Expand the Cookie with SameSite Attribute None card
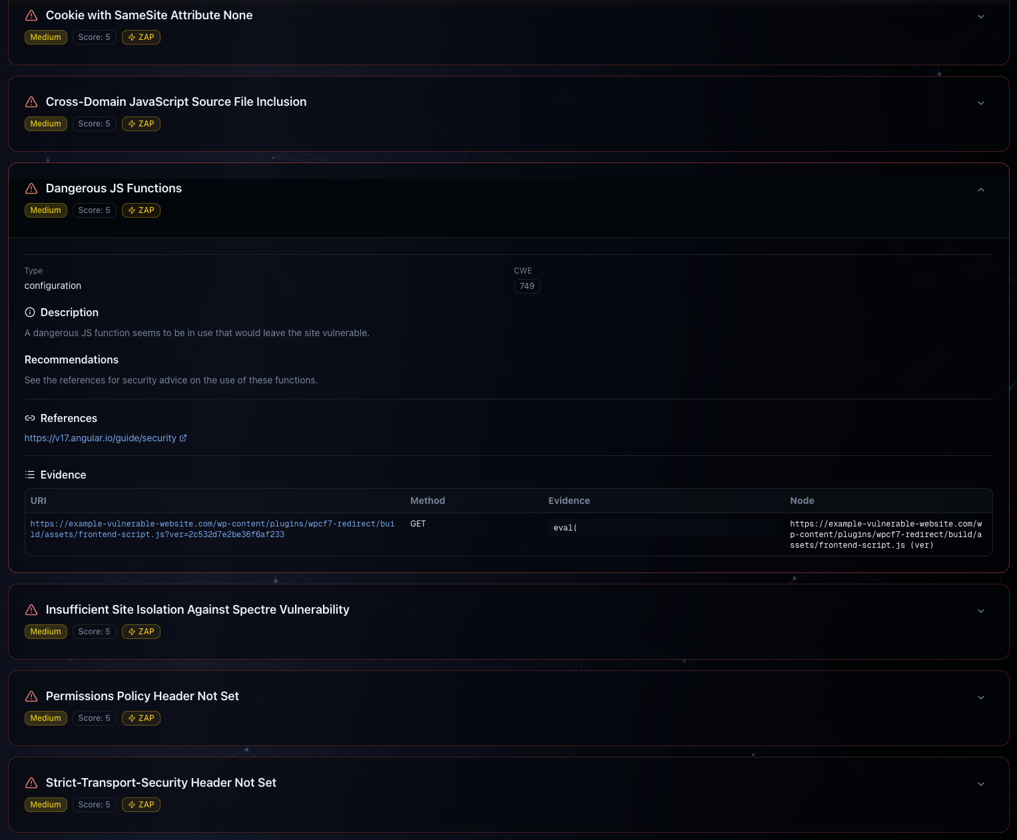 point(980,16)
